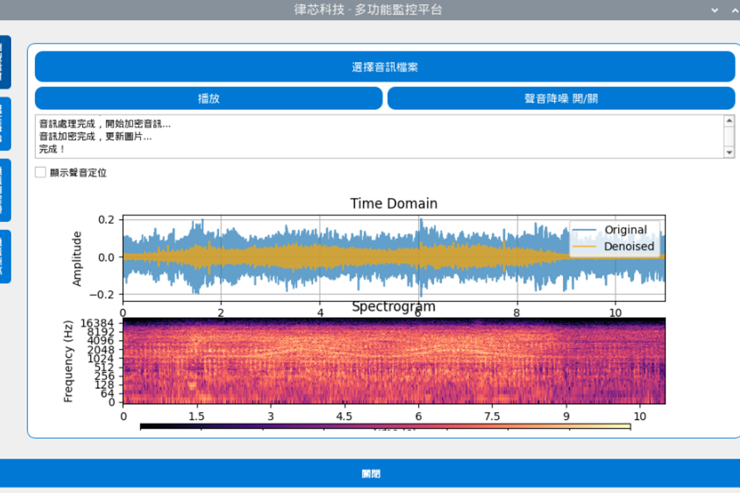Open the third left sidebar tab

point(4,190)
